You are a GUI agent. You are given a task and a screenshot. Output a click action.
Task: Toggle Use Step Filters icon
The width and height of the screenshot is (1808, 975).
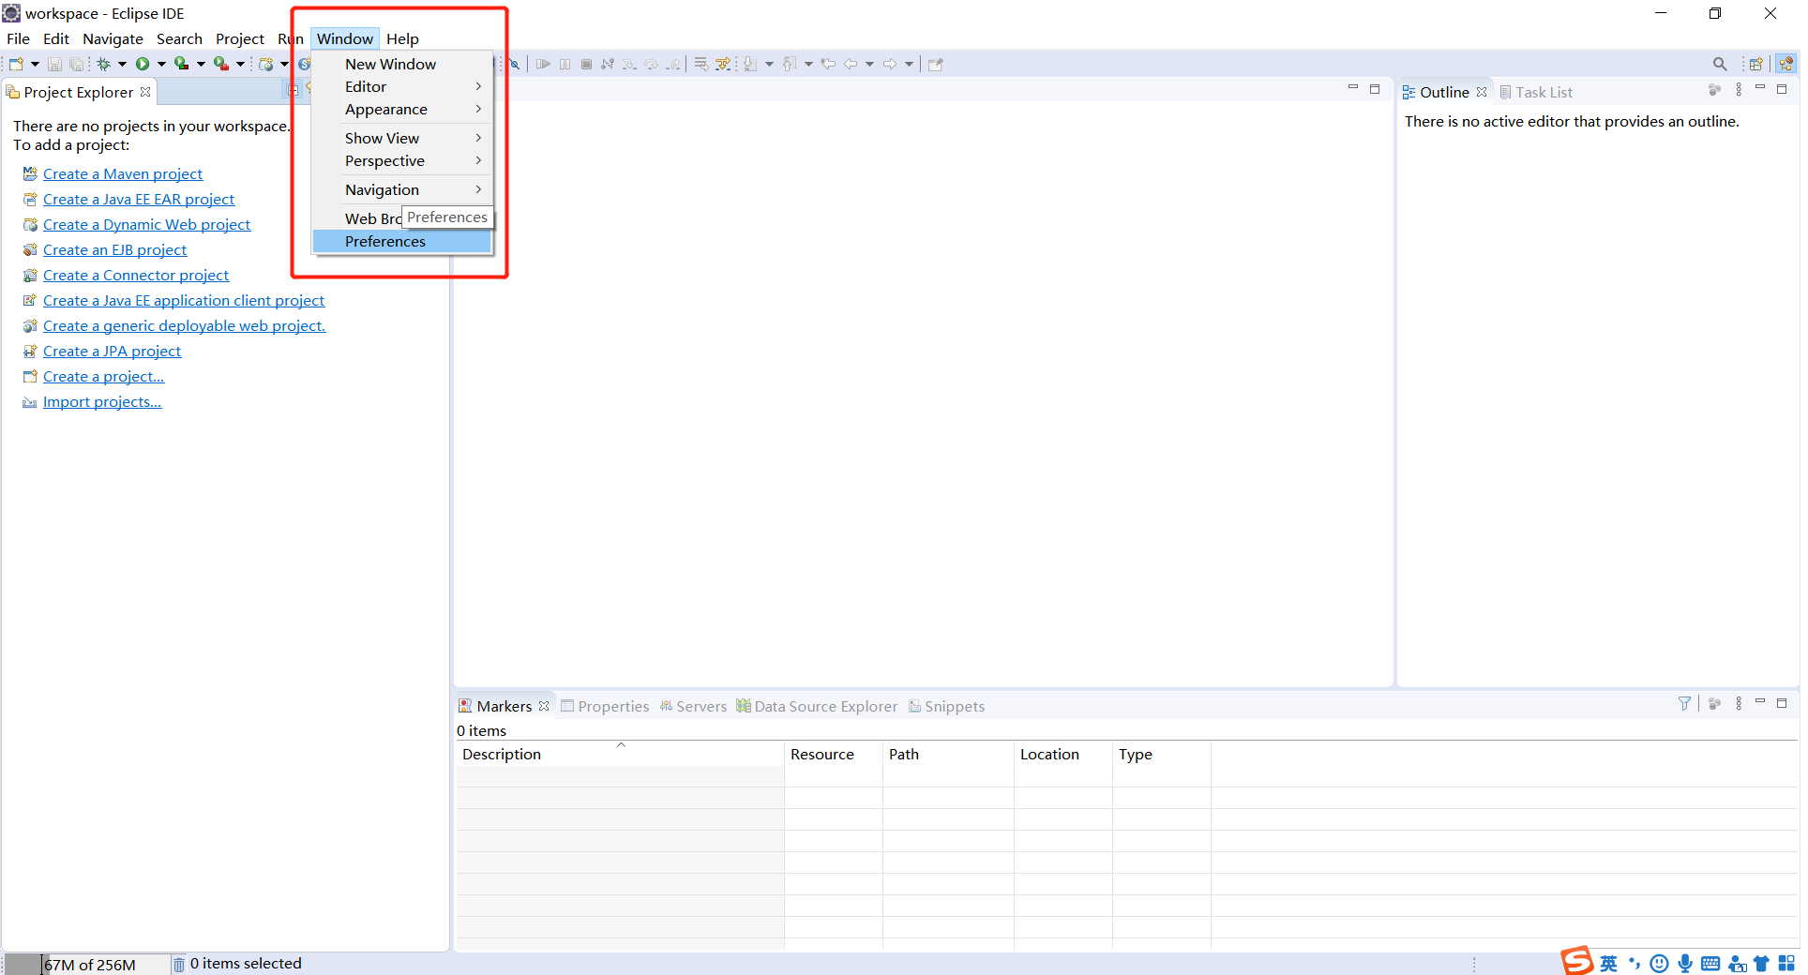click(x=723, y=64)
